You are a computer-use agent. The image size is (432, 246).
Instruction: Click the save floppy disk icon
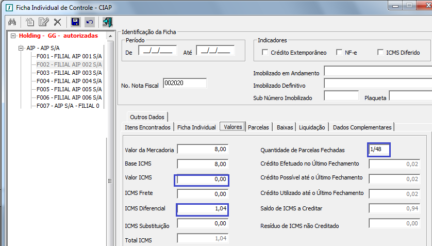coord(75,22)
